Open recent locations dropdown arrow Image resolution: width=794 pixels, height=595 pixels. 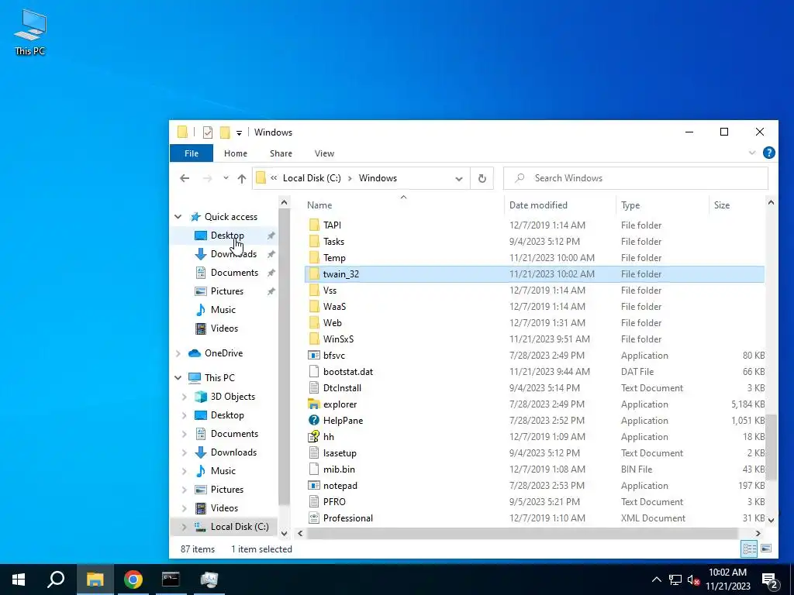pos(226,178)
